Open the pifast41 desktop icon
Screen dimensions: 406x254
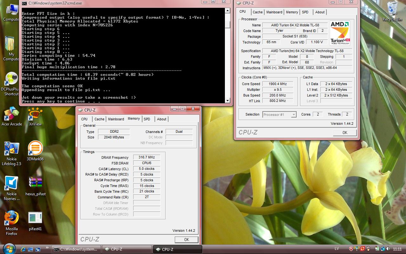click(x=35, y=221)
